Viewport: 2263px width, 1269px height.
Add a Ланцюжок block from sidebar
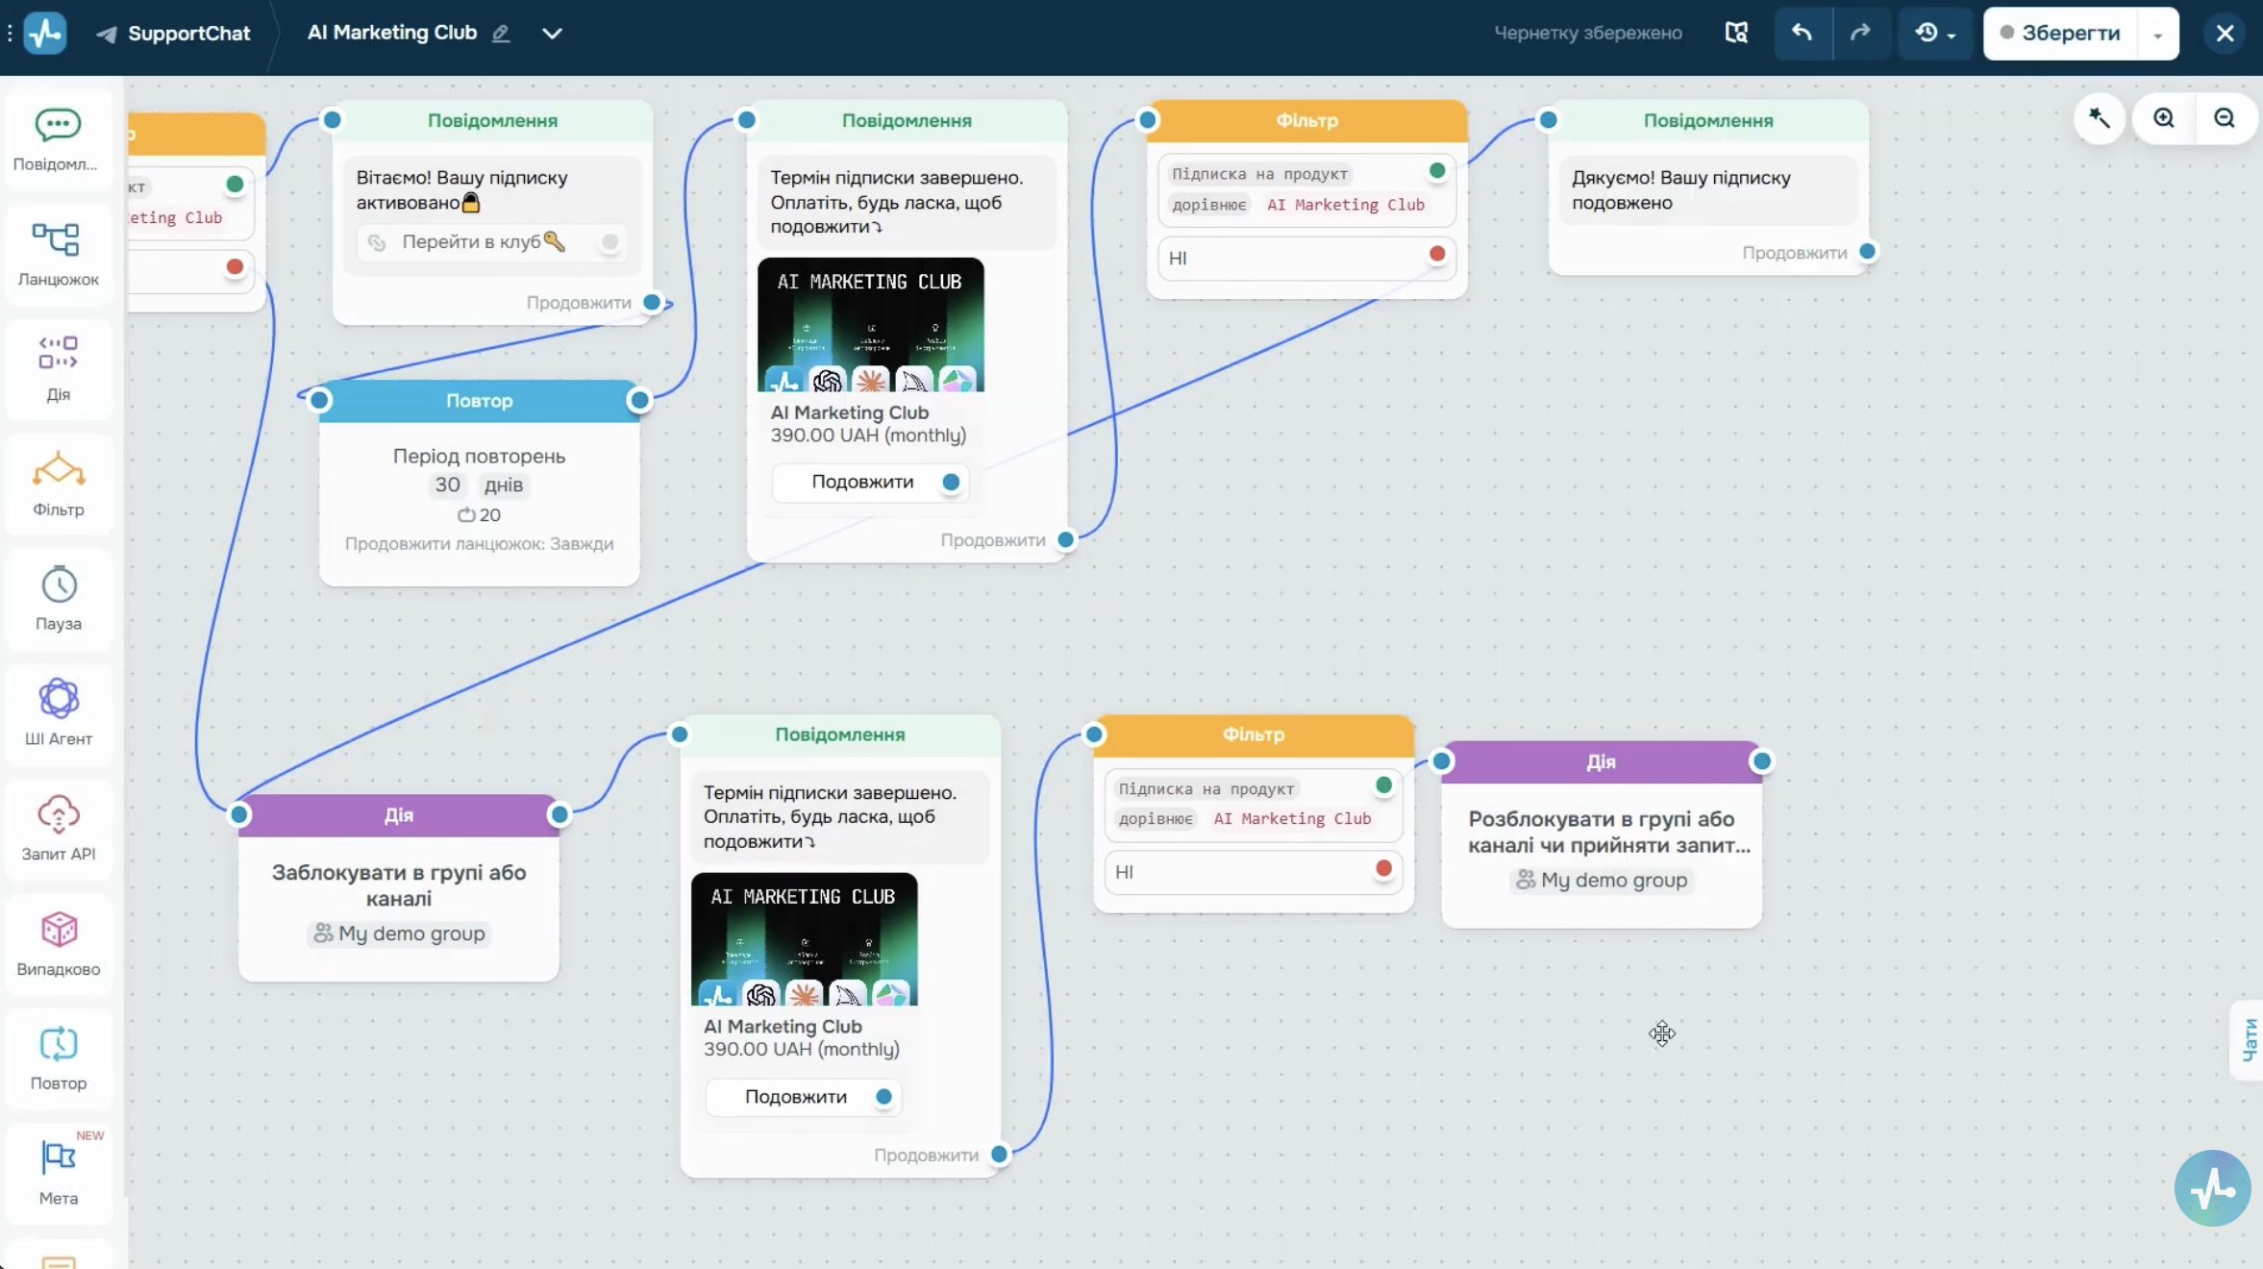point(58,255)
